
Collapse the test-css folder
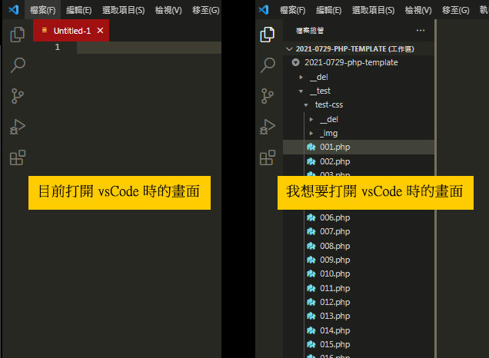[358, 104]
